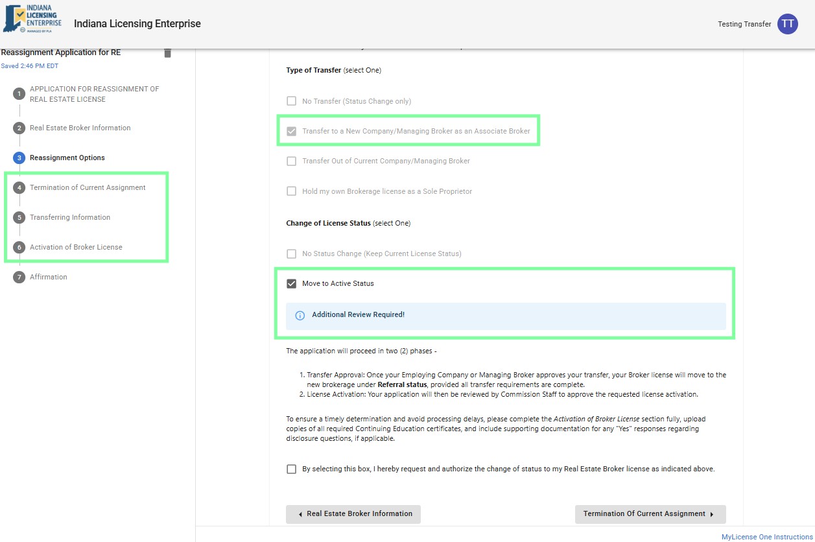The height and width of the screenshot is (542, 815).
Task: Click the Saved 2:46 PM EDT link
Action: pyautogui.click(x=30, y=65)
